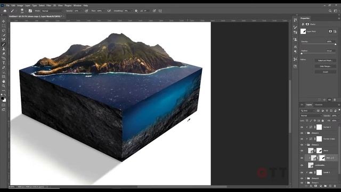Screen dimensions: 341x192
Task: Open the Filter menu
Action: (x=48, y=5)
